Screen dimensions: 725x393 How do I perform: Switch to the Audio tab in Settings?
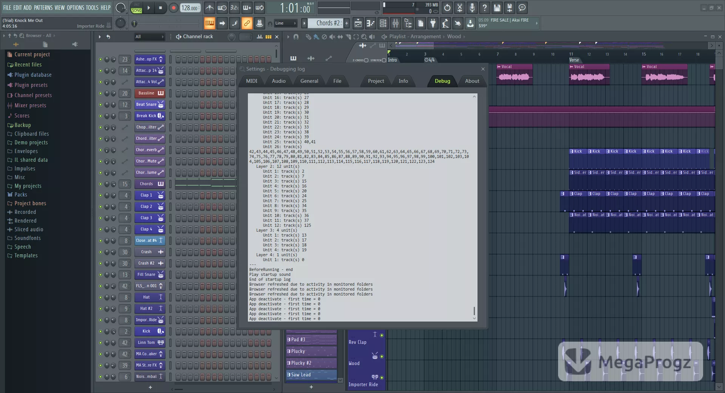[279, 81]
